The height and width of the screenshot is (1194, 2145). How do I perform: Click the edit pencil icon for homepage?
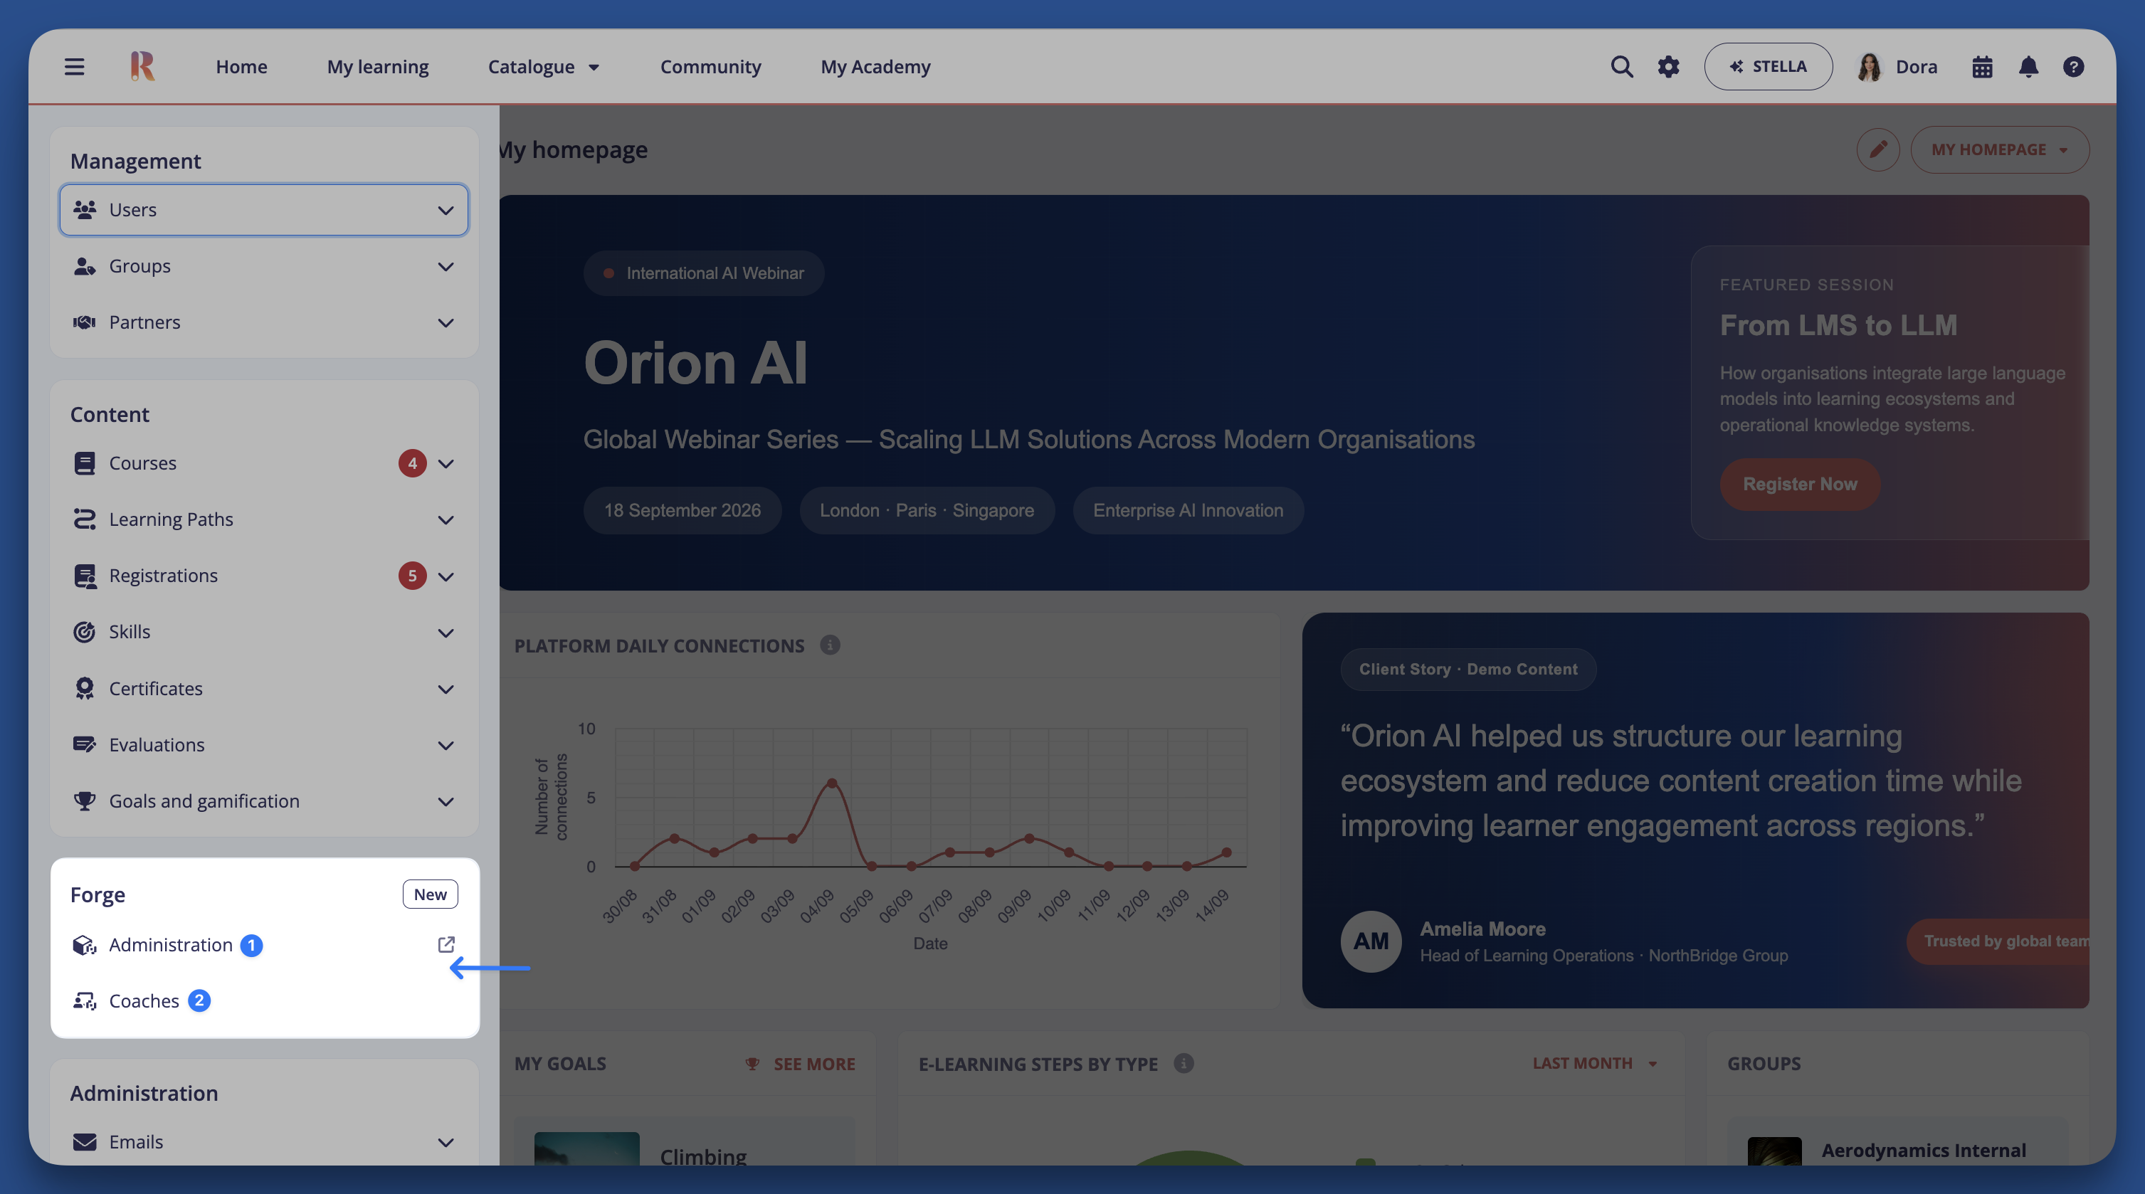coord(1877,150)
